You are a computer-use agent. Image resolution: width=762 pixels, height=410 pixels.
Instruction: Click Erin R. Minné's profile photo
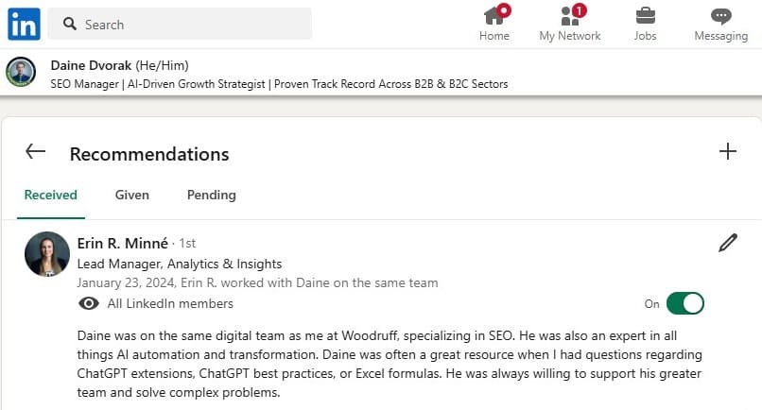[x=47, y=254]
